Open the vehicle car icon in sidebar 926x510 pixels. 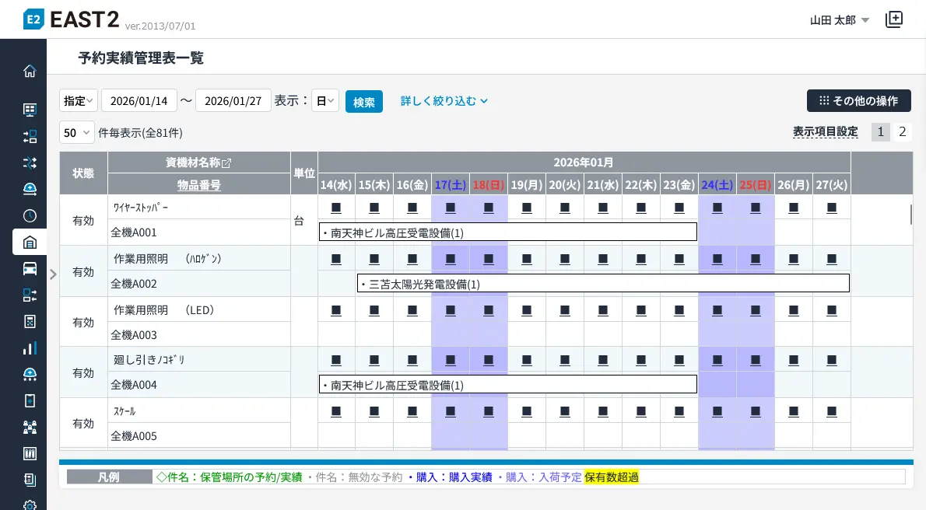[30, 268]
